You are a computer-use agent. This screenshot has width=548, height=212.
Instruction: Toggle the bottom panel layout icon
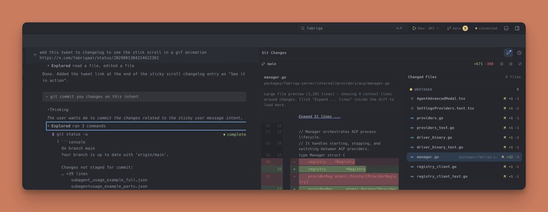click(506, 28)
